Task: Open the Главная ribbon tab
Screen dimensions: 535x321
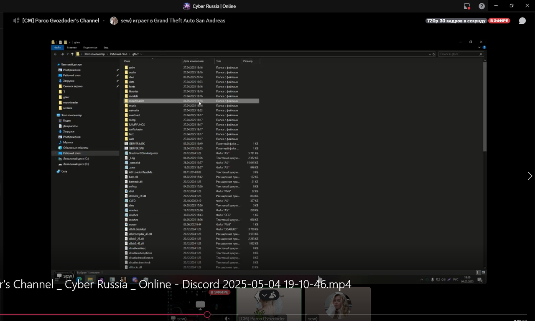Action: [x=71, y=48]
